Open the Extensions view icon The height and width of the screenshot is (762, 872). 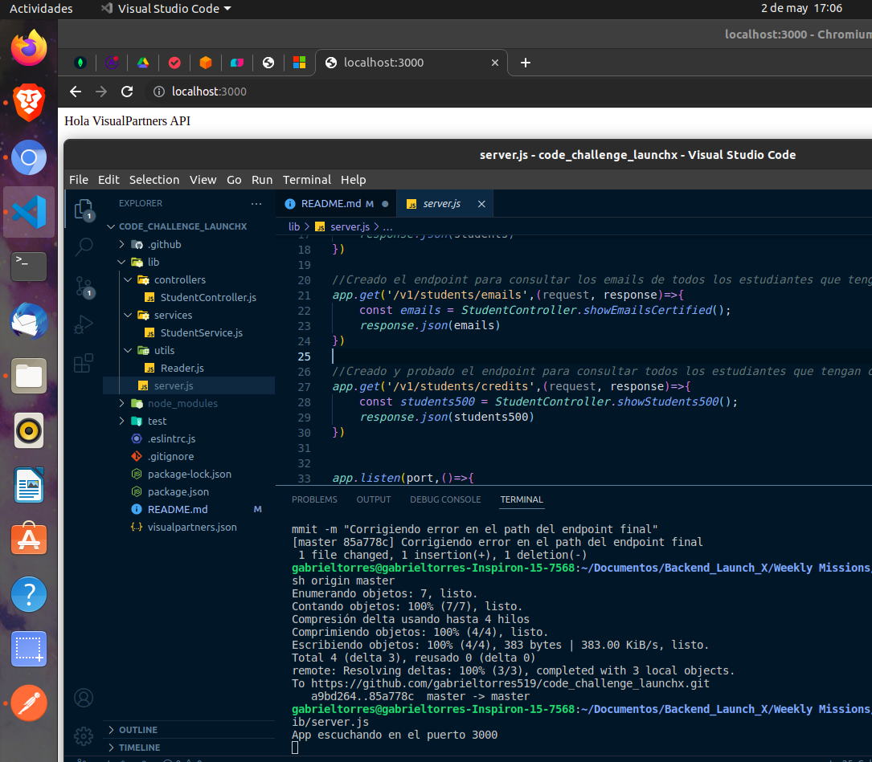click(83, 363)
